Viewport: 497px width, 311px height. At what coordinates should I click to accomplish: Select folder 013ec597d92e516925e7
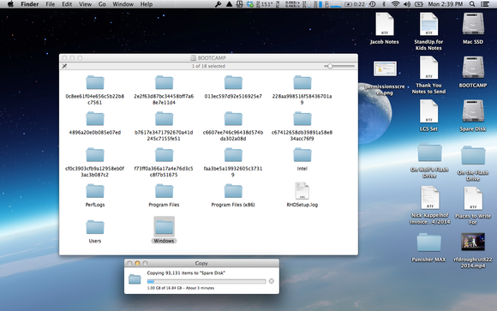(233, 83)
